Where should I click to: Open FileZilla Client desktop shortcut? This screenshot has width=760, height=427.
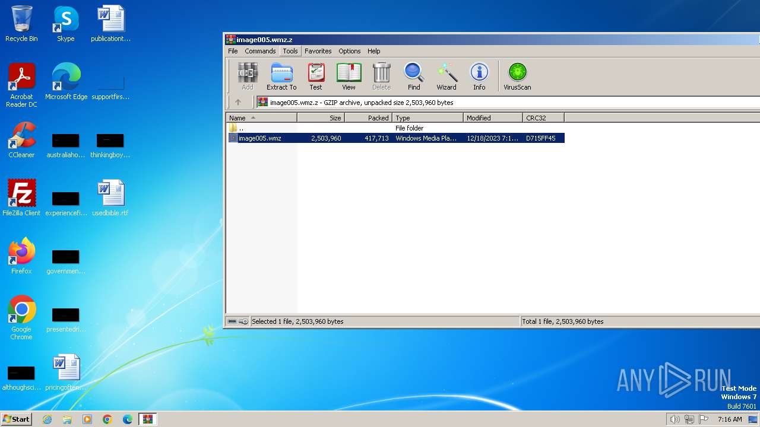coord(21,198)
